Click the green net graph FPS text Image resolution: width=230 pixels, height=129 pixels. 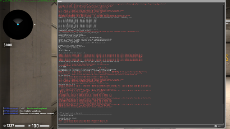(28, 1)
